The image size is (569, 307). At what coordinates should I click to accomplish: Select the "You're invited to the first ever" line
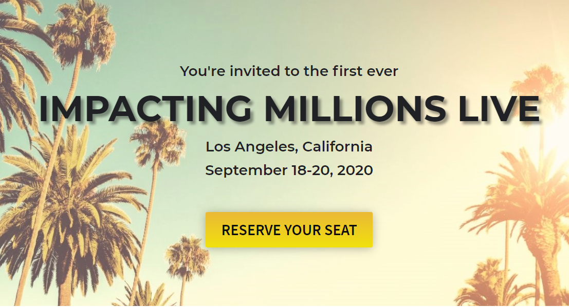pos(289,71)
